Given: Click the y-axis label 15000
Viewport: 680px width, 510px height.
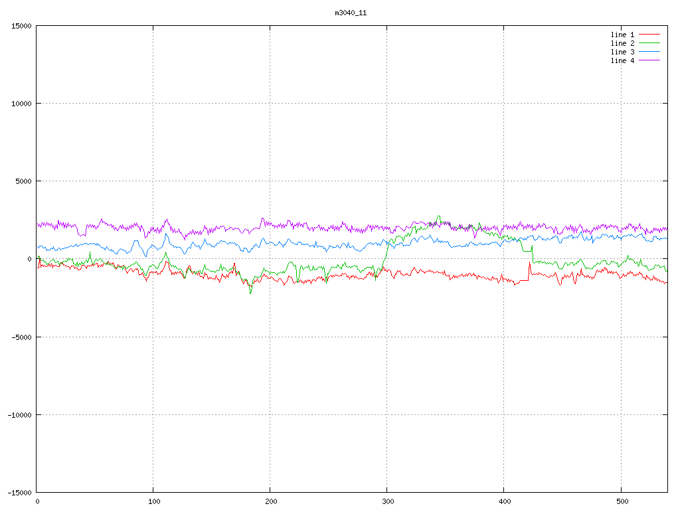Looking at the screenshot, I should (21, 26).
